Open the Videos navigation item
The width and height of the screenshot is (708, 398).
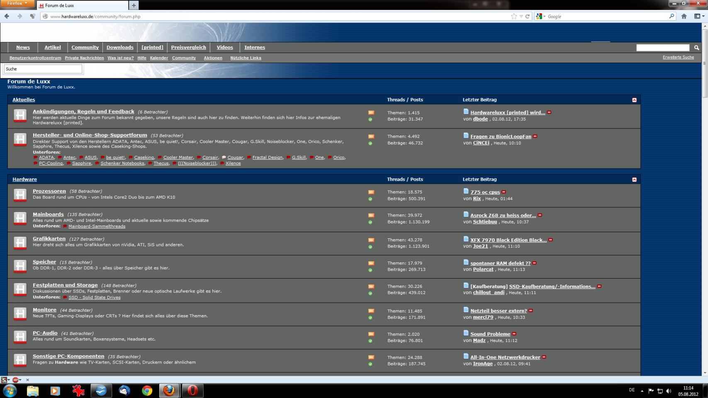click(x=225, y=47)
